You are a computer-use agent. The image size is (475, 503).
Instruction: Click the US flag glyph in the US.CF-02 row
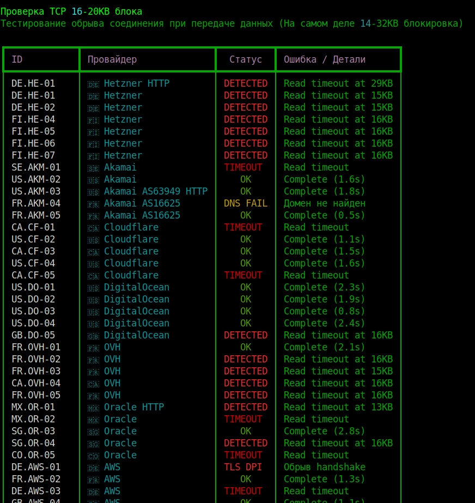(93, 240)
